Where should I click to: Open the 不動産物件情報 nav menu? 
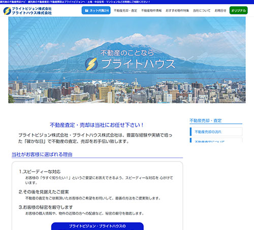[x=151, y=11]
